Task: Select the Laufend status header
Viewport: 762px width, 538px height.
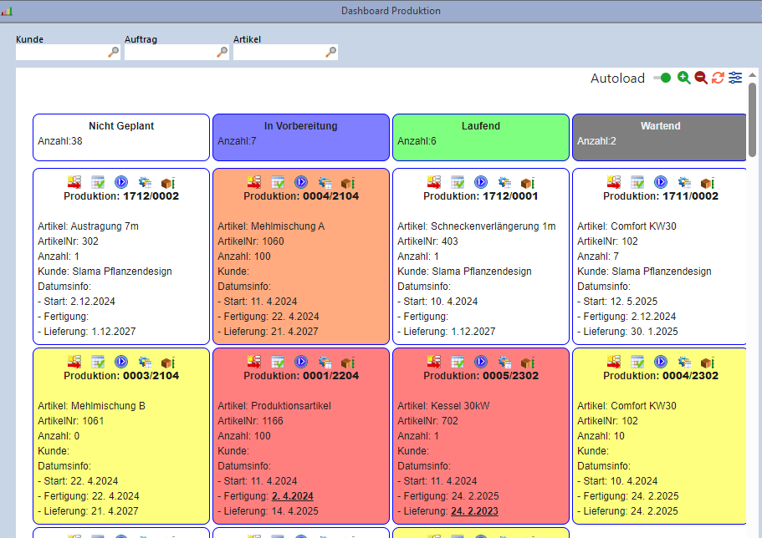Action: point(480,135)
